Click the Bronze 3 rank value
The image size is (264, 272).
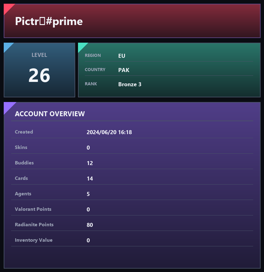[130, 84]
